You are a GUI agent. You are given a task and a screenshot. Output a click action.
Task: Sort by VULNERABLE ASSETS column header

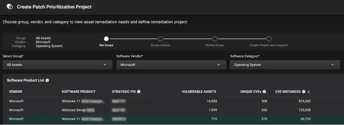click(x=199, y=92)
